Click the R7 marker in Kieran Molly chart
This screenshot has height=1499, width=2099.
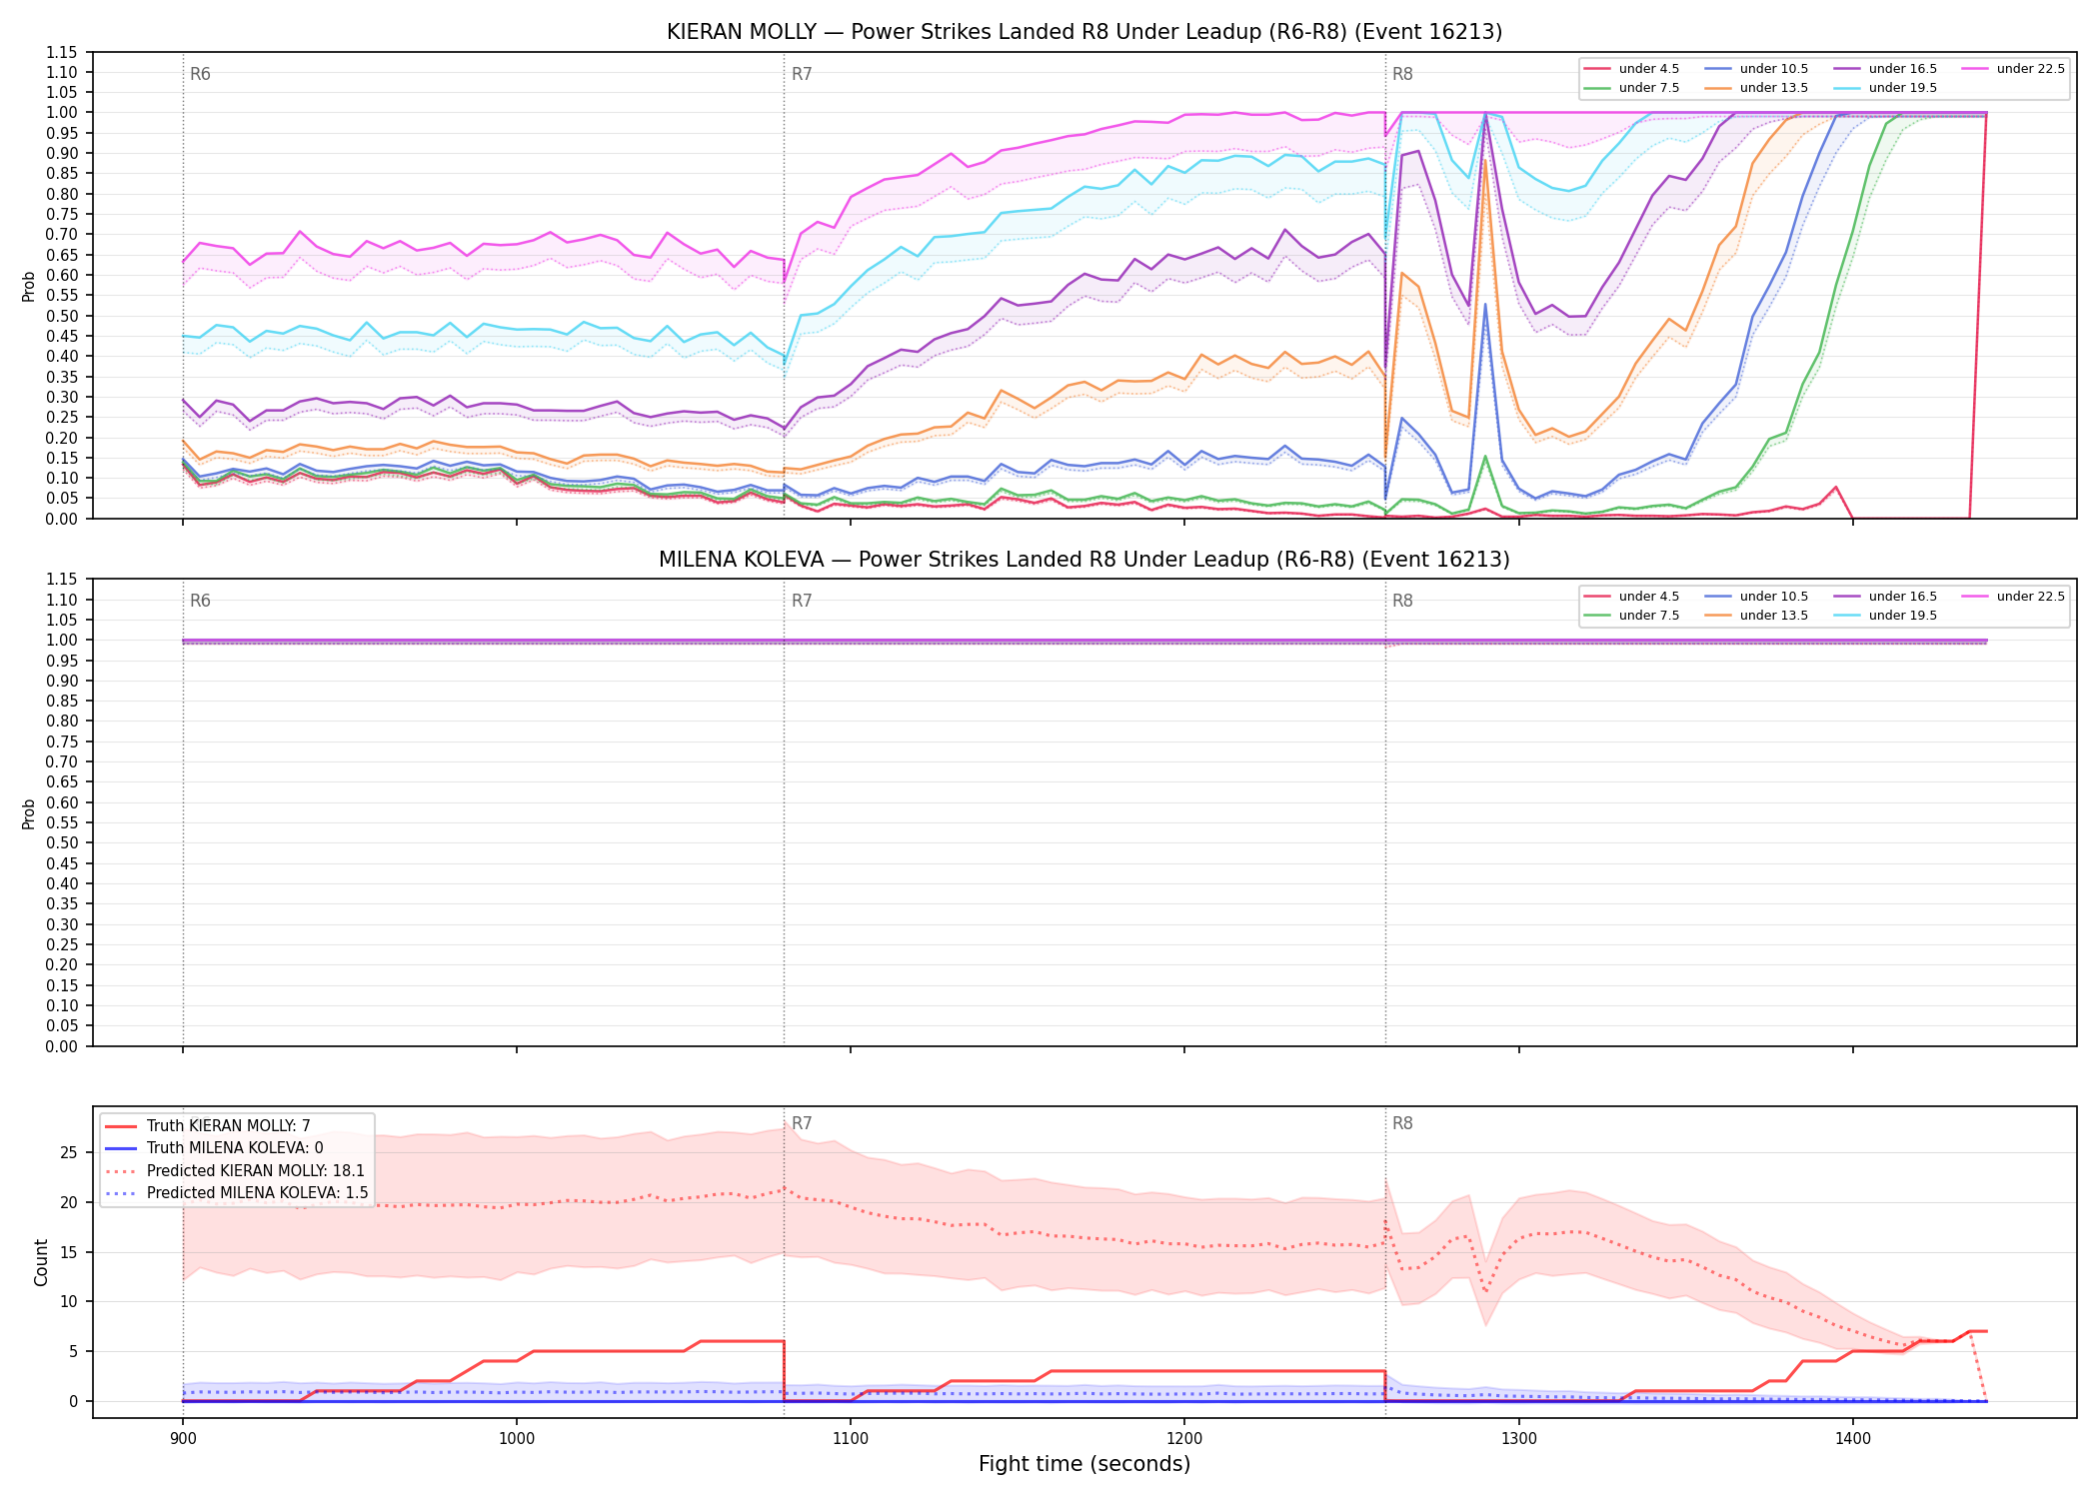click(x=802, y=74)
